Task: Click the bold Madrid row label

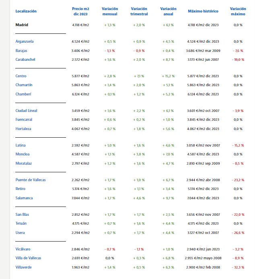Action: pos(22,25)
